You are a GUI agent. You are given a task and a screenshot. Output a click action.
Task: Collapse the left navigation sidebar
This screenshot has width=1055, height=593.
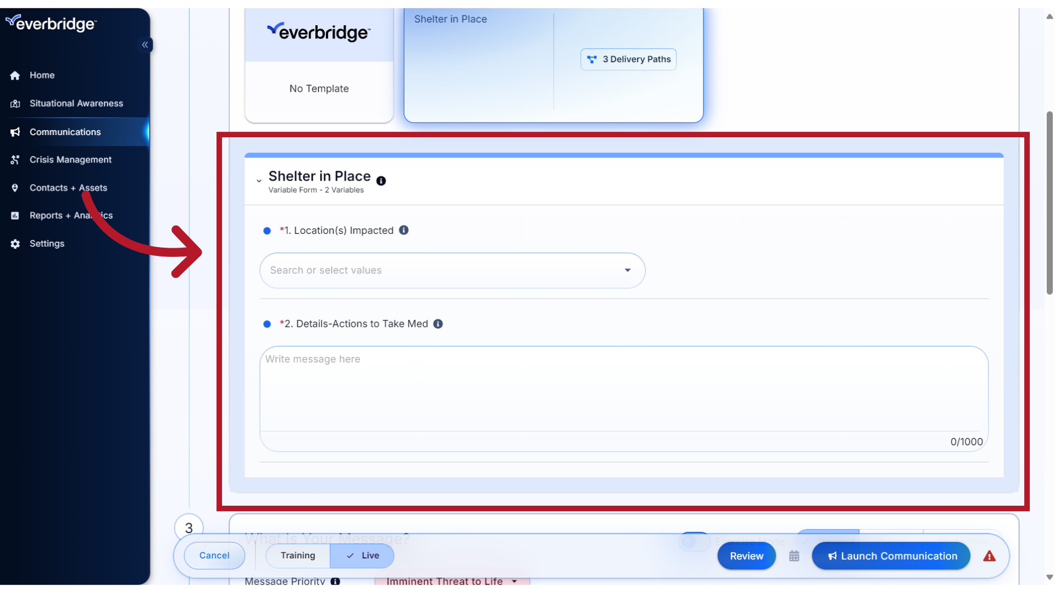point(145,44)
